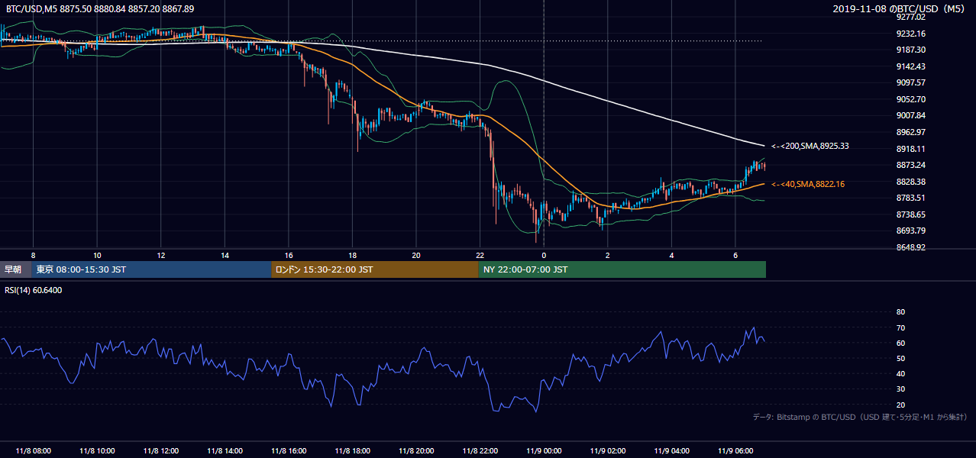
Task: Click the 11/8 08:00 date axis label
Action: click(33, 450)
